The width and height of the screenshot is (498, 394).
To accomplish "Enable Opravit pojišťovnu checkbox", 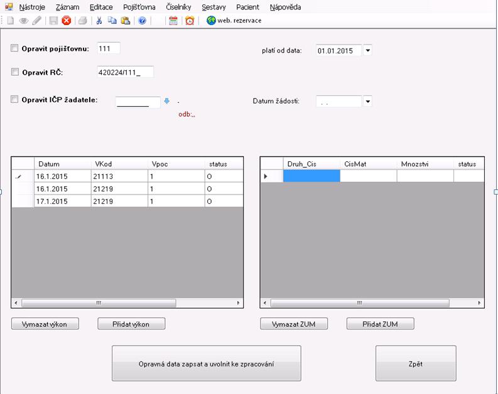I will tap(14, 48).
